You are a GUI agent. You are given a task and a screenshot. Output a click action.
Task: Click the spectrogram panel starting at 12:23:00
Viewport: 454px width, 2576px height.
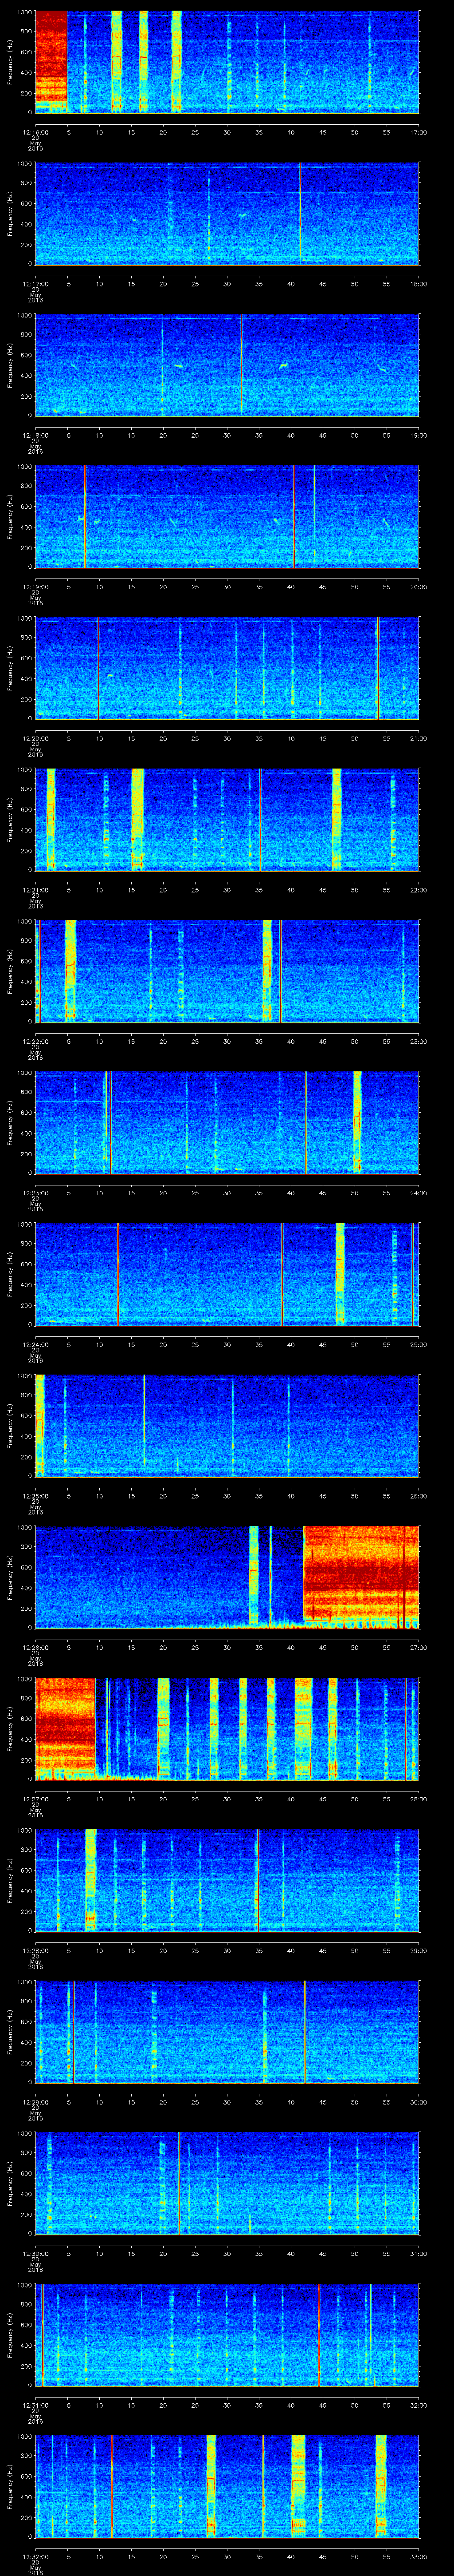(x=227, y=1122)
